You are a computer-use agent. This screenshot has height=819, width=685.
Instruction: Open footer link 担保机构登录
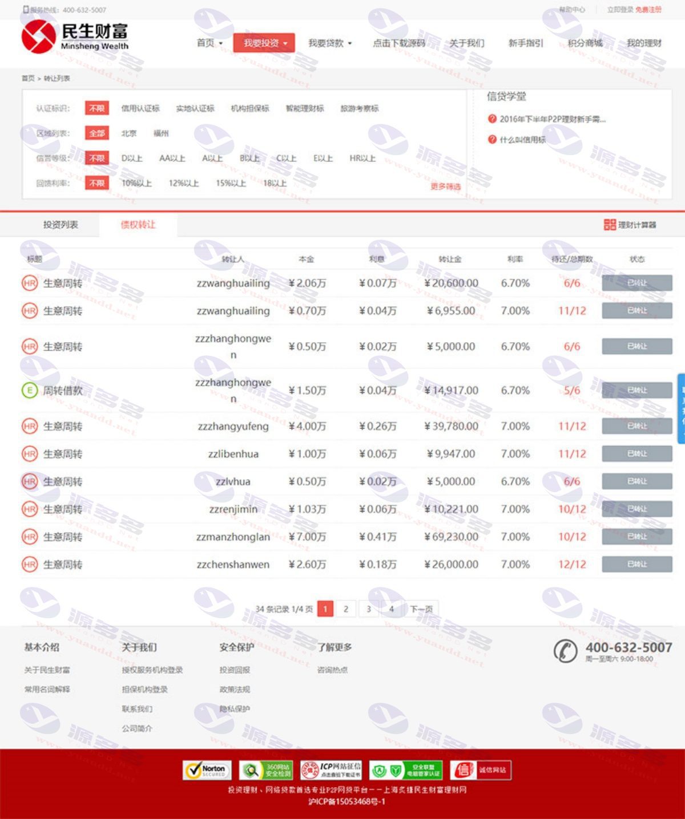(x=145, y=690)
